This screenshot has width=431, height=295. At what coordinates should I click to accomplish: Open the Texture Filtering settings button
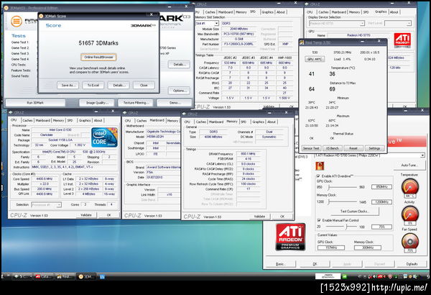click(136, 103)
